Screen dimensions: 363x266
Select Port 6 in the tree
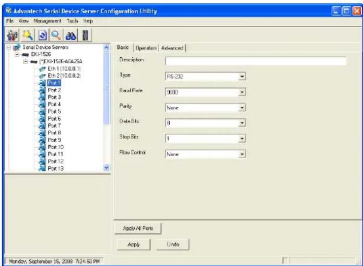click(54, 119)
